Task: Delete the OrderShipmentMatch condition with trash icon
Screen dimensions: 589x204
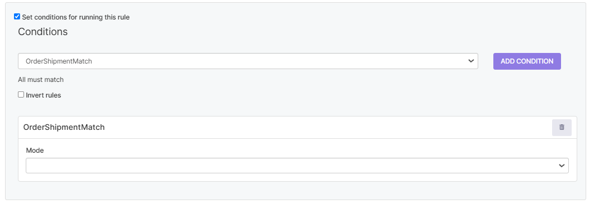Action: (562, 127)
